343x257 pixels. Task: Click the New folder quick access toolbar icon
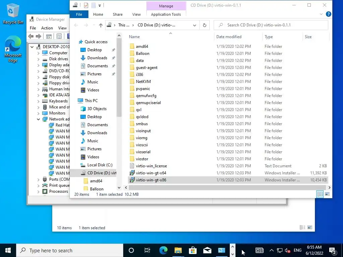pyautogui.click(x=93, y=5)
